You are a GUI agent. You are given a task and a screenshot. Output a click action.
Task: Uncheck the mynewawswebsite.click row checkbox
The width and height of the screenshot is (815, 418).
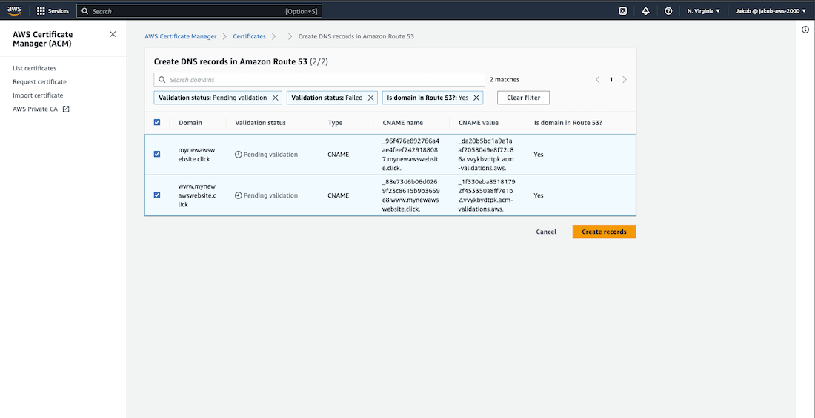coord(157,155)
